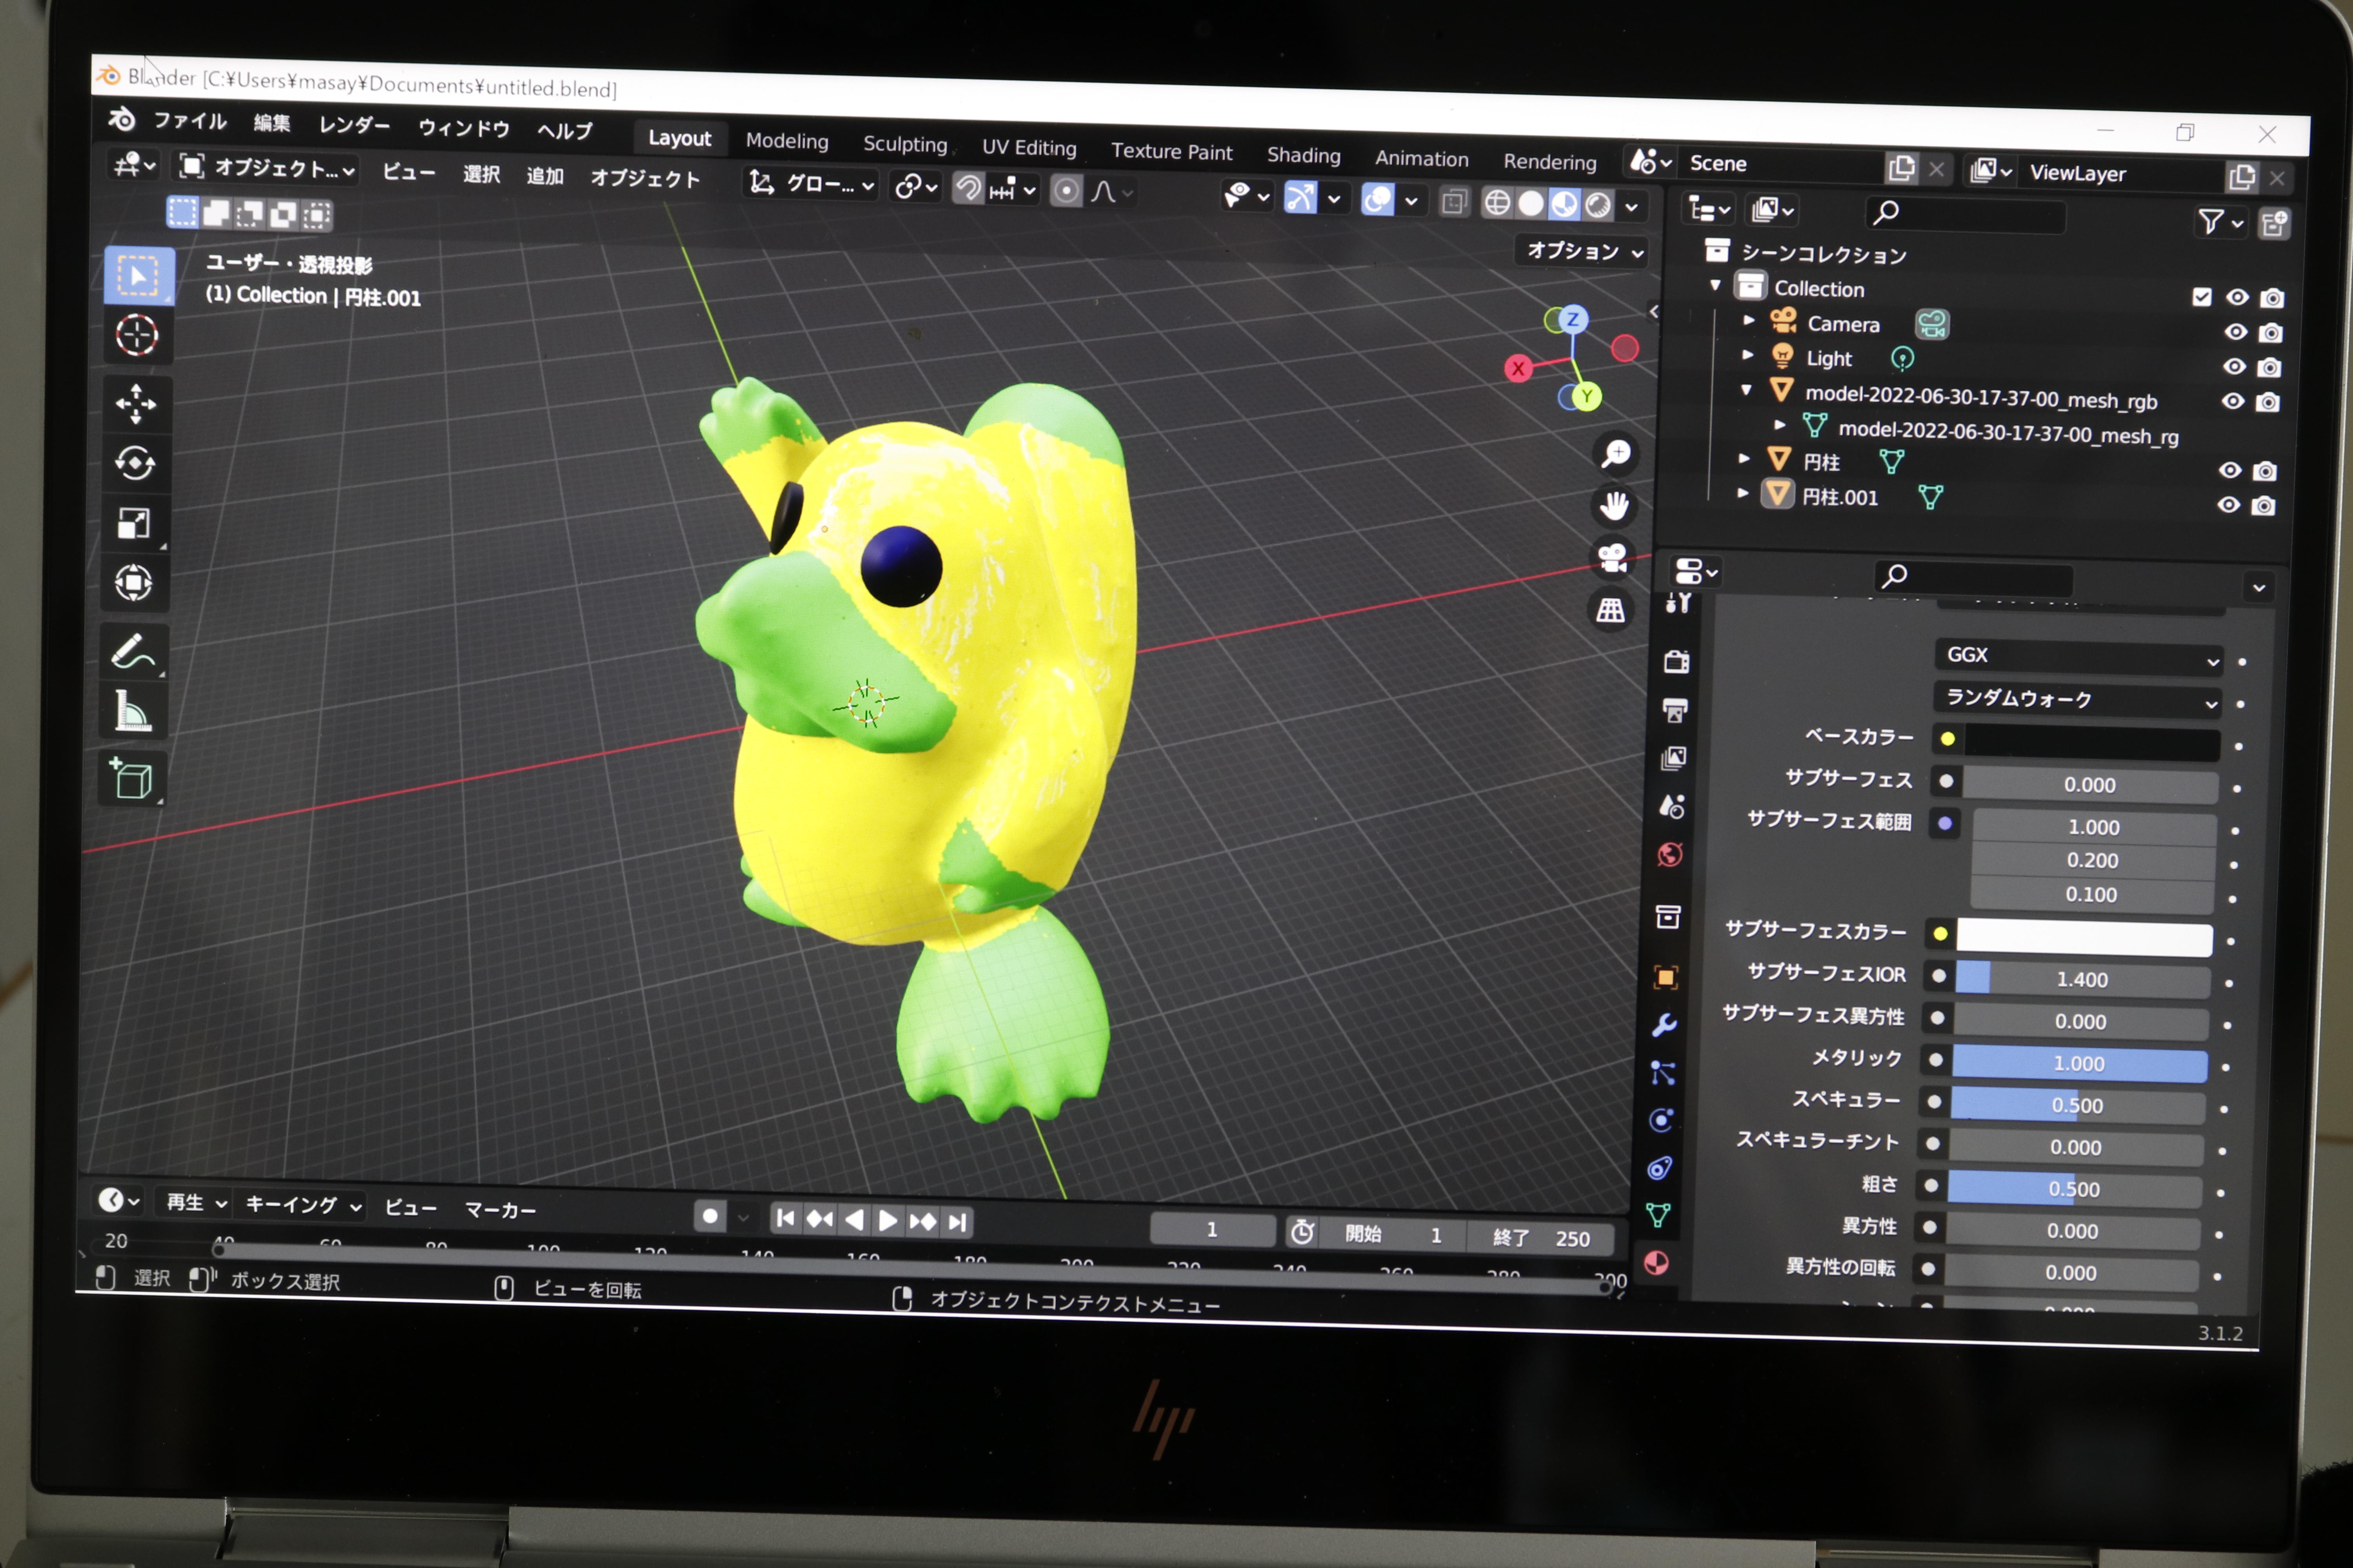Open Modifier properties wrench icon

pyautogui.click(x=1664, y=1025)
